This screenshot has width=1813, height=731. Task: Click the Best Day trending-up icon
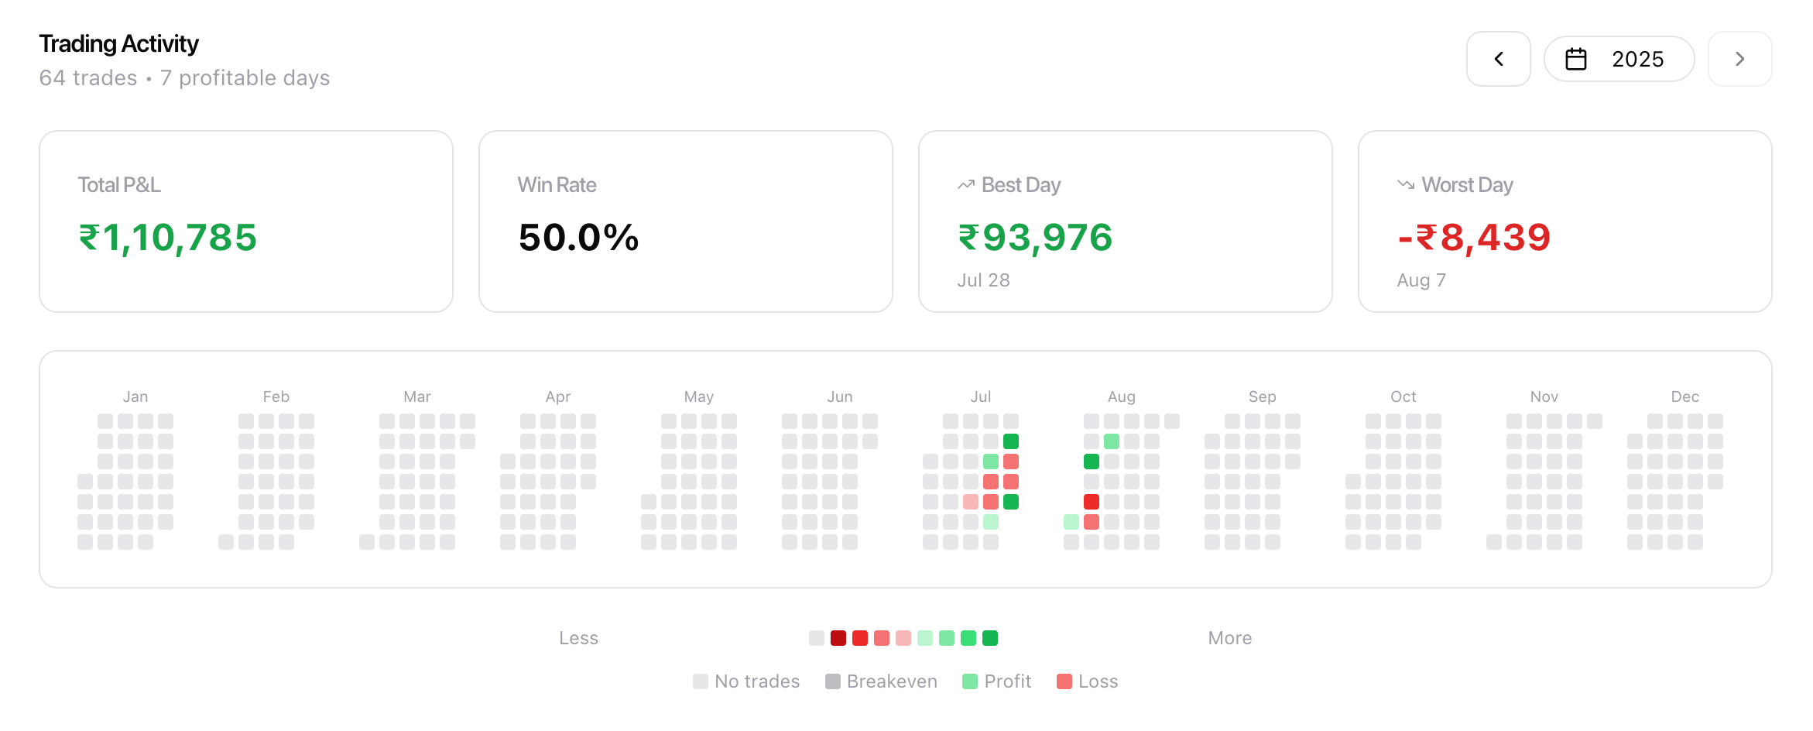pos(965,185)
